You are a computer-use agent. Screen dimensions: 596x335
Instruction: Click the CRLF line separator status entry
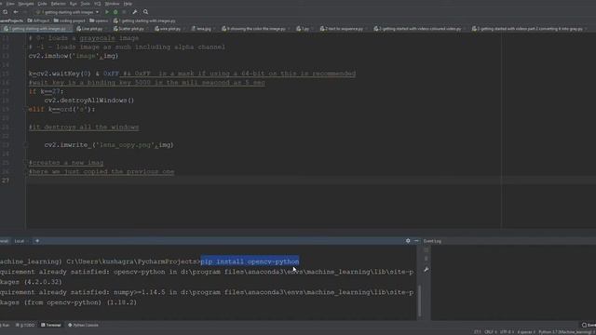tap(491, 332)
